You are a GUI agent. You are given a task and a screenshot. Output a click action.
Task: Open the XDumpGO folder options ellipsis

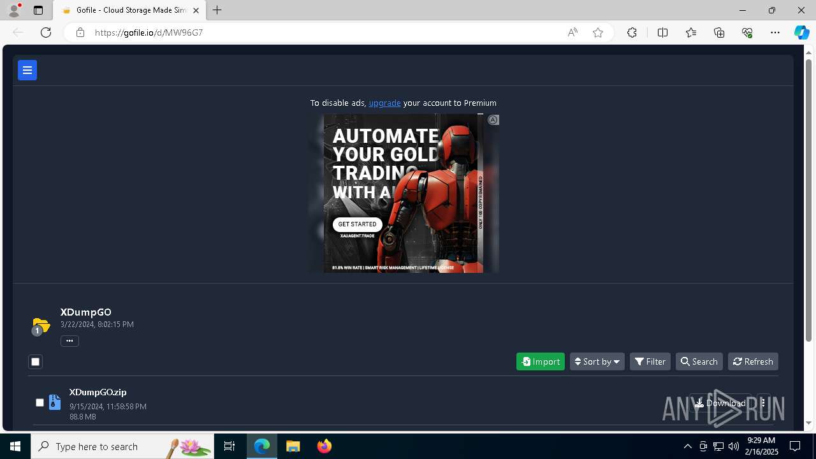(69, 341)
